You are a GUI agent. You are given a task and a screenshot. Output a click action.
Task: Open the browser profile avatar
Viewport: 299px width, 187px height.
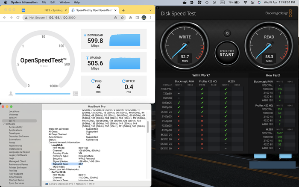click(144, 18)
